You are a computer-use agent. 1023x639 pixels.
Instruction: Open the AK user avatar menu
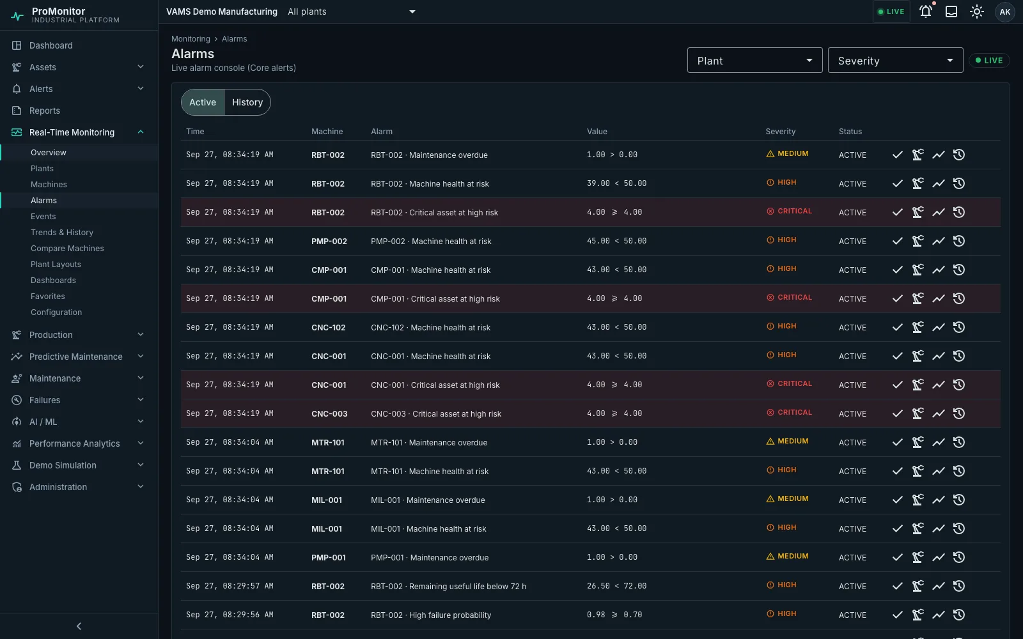[x=1004, y=12]
